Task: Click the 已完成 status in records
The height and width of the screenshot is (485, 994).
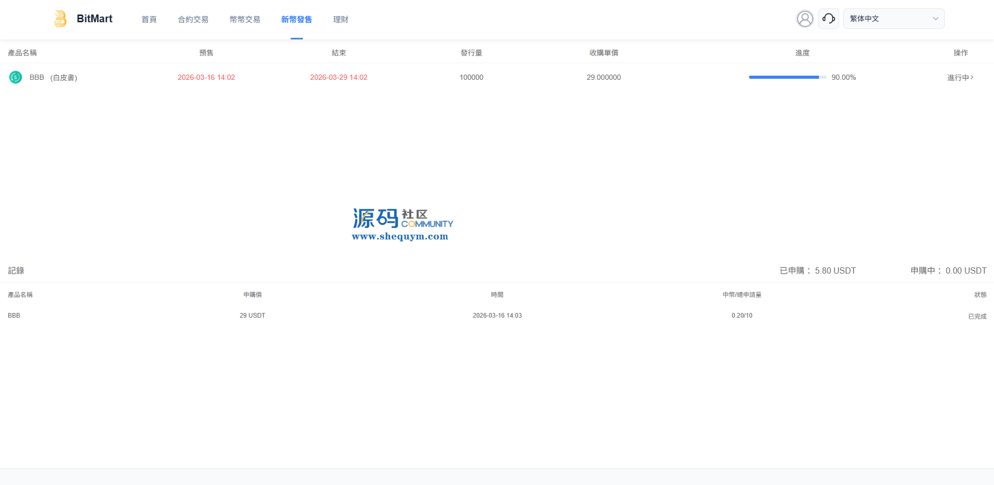Action: 977,316
